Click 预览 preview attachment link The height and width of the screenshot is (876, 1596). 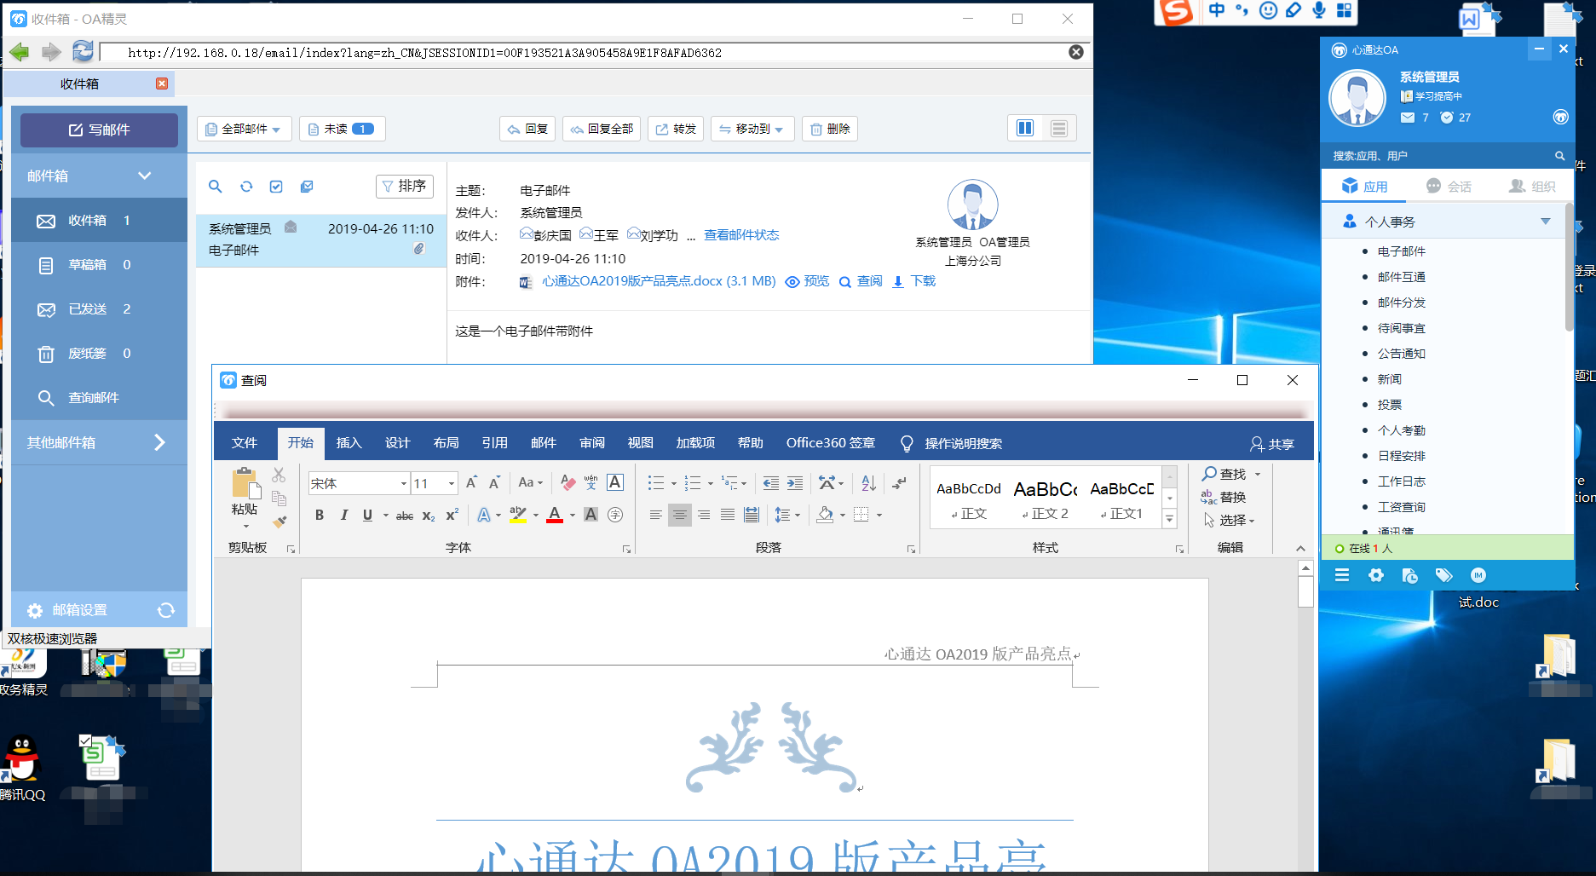(807, 281)
